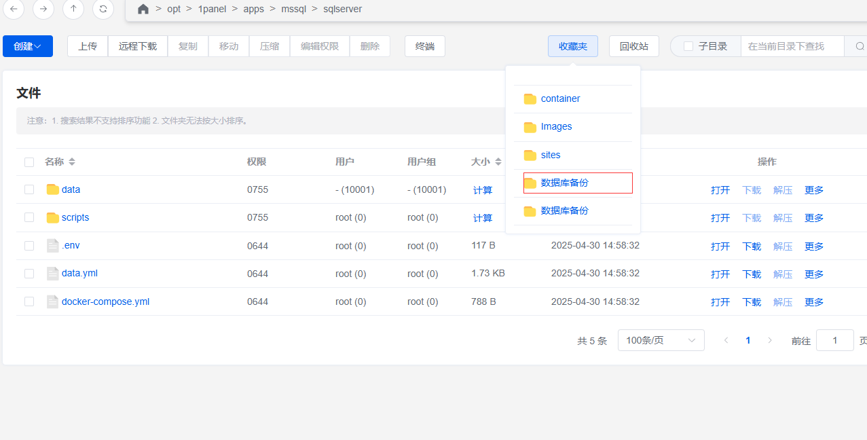Screen dimensions: 867x440
Task: Navigate to 1panel in breadcrumb
Action: click(213, 9)
